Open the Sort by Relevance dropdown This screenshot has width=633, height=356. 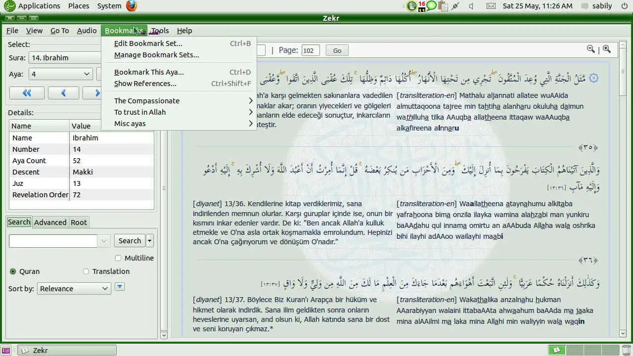point(74,289)
